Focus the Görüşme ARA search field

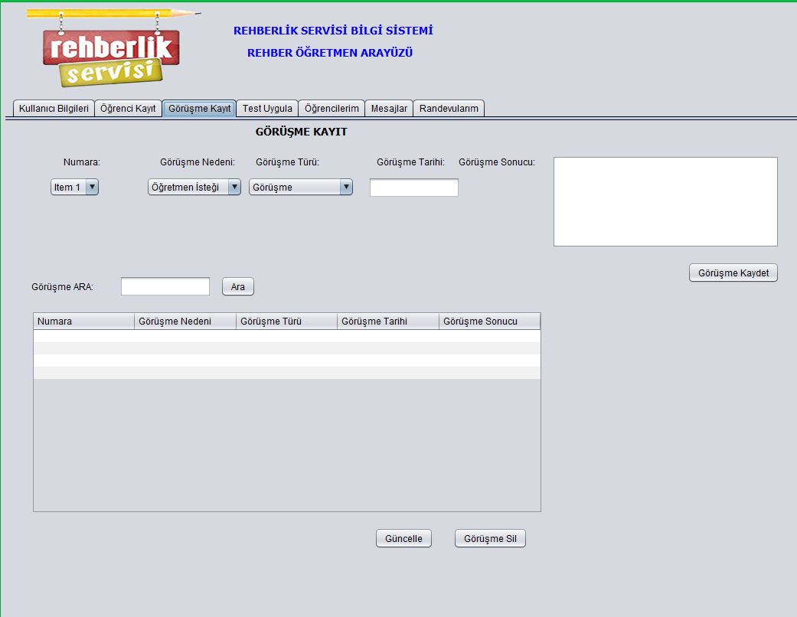click(165, 286)
